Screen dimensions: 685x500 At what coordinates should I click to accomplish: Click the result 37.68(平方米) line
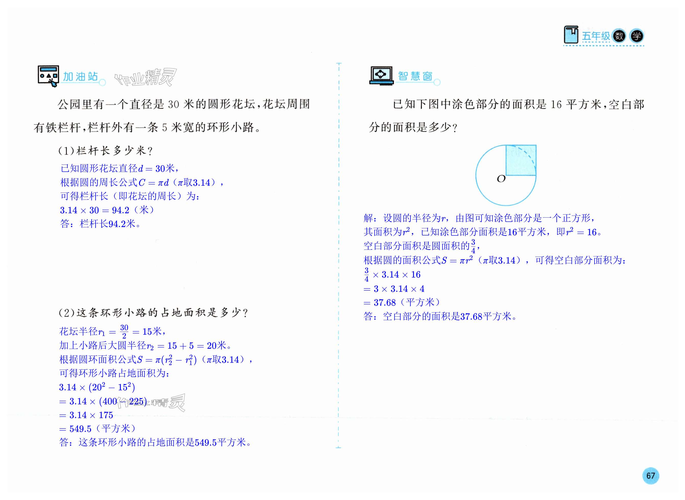[402, 302]
